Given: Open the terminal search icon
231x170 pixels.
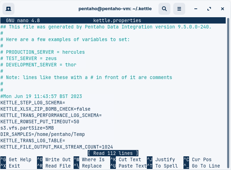Looking at the screenshot, I should pyautogui.click(x=164, y=8).
